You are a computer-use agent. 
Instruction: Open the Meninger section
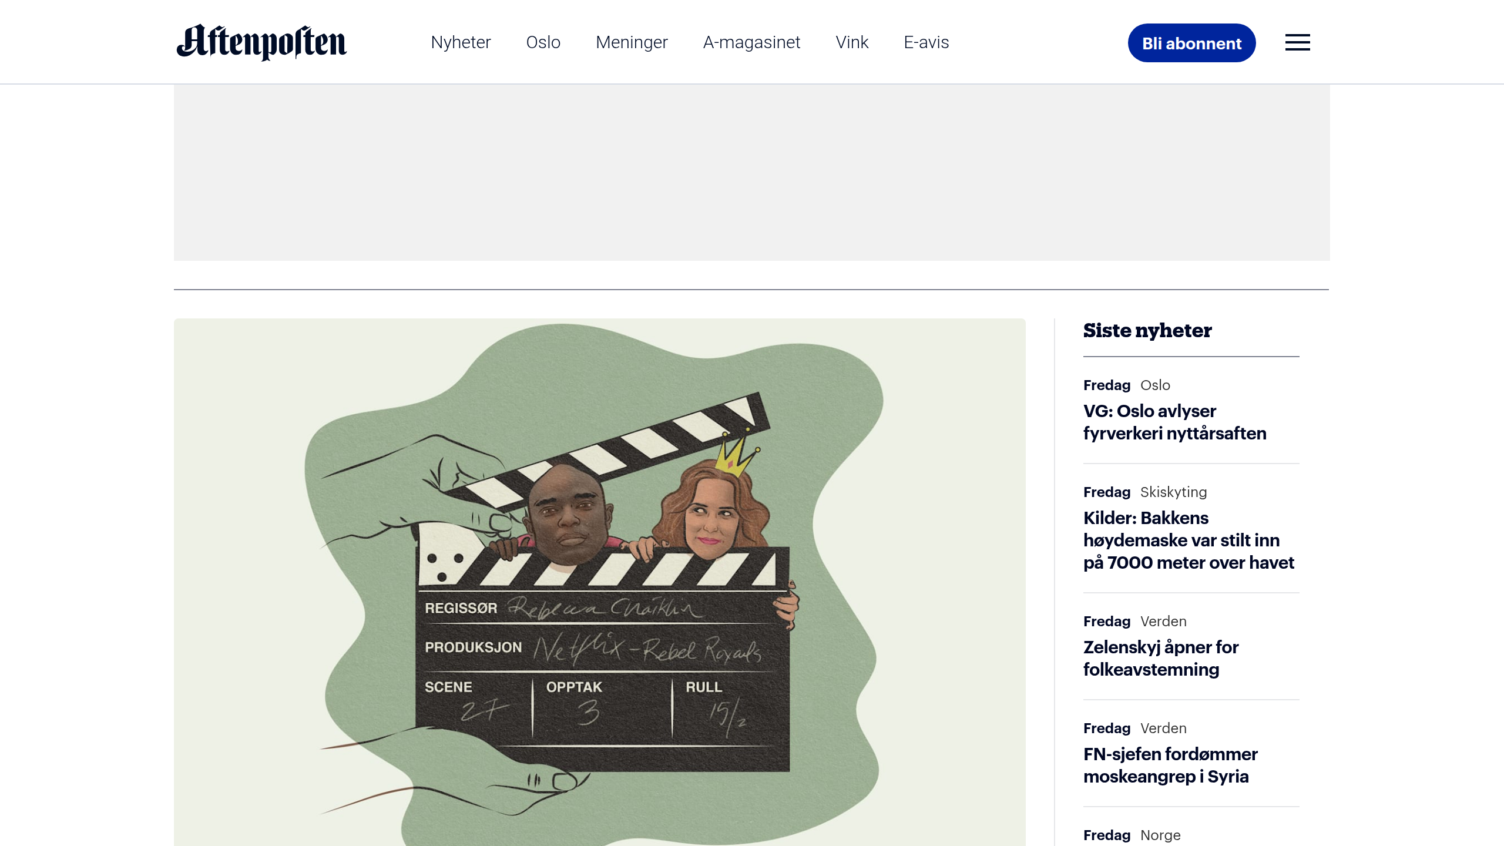point(631,42)
